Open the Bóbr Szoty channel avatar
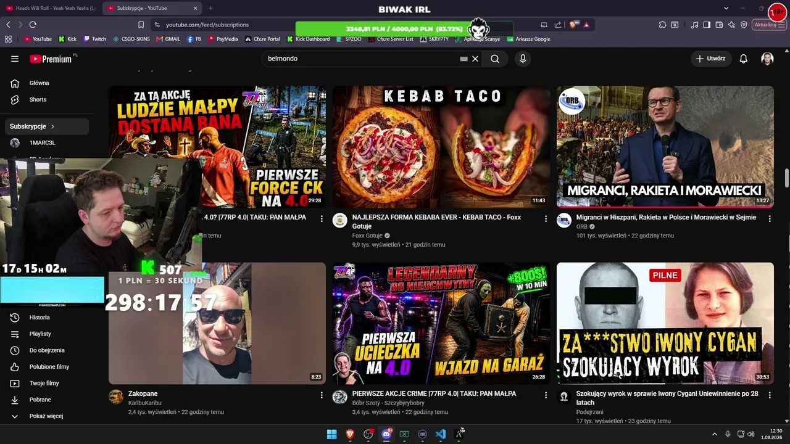This screenshot has width=790, height=444. (x=340, y=397)
